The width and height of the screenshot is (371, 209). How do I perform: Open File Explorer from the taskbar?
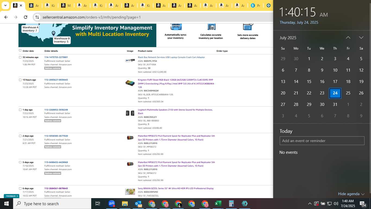125,204
